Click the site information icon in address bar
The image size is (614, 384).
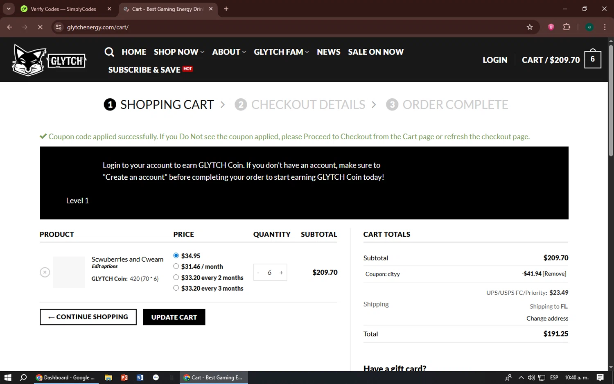[59, 27]
